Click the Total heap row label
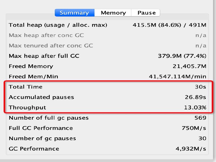 pos(58,25)
